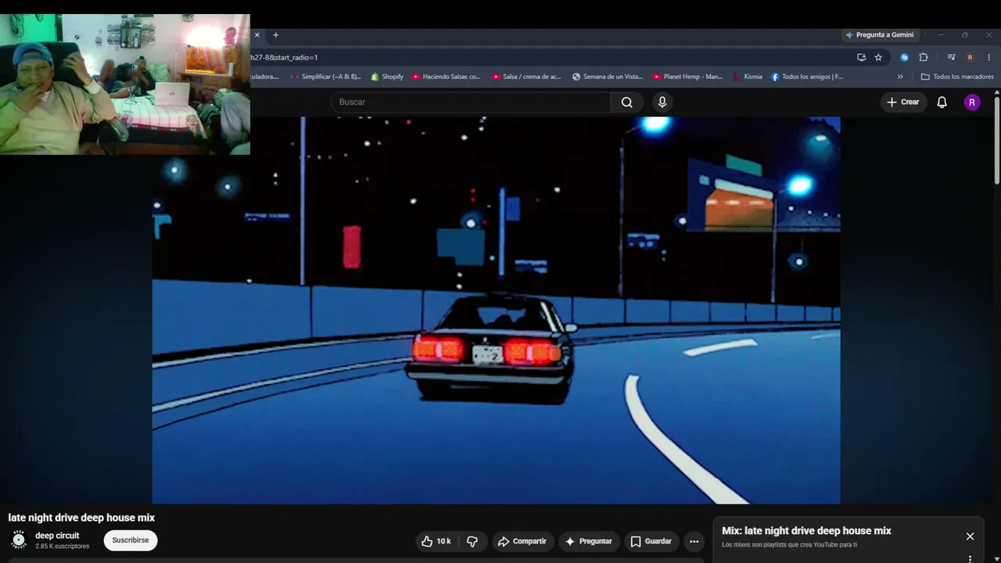Image resolution: width=1001 pixels, height=563 pixels.
Task: Open the Kismia bookmark
Action: point(747,77)
